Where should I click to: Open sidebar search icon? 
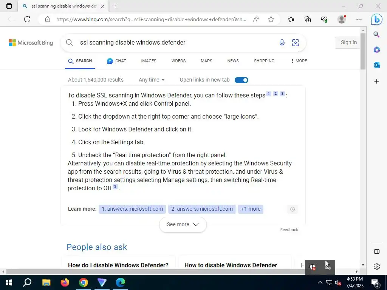pos(376,34)
